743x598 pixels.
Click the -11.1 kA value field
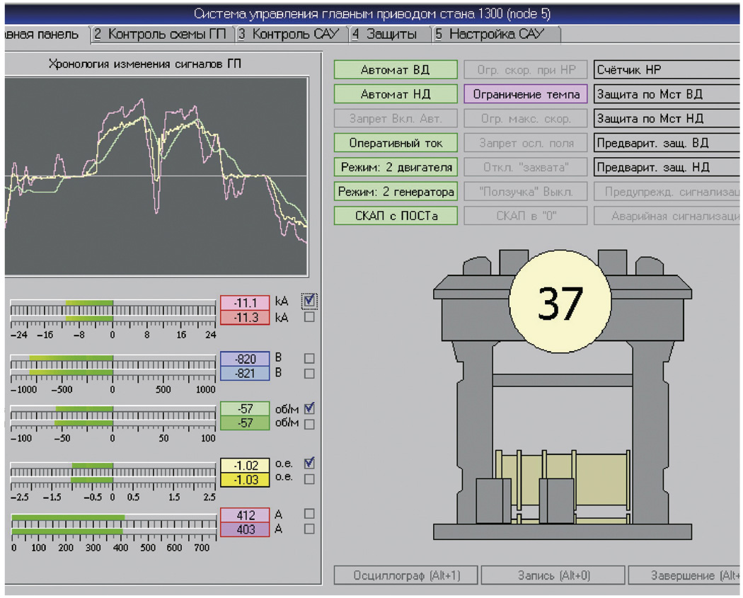245,302
